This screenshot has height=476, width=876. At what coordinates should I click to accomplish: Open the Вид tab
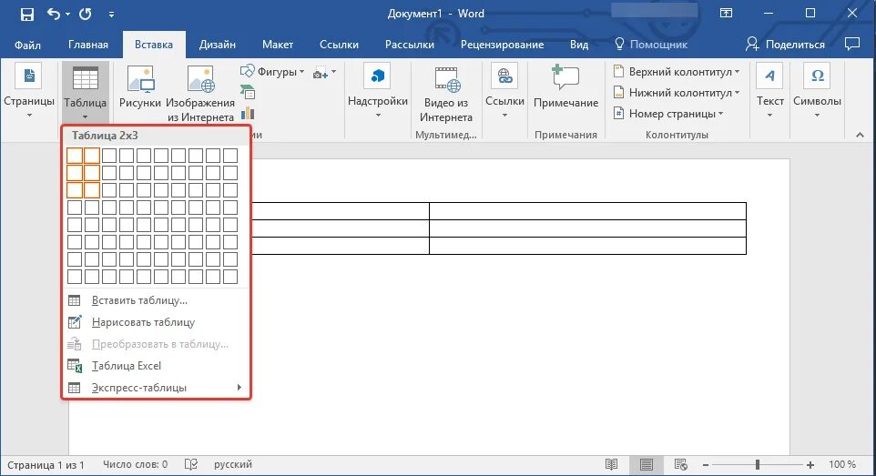(x=579, y=45)
